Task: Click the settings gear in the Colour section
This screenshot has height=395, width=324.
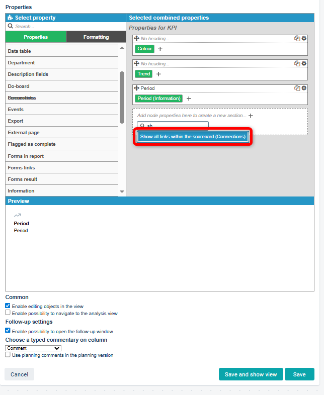Action: point(304,38)
